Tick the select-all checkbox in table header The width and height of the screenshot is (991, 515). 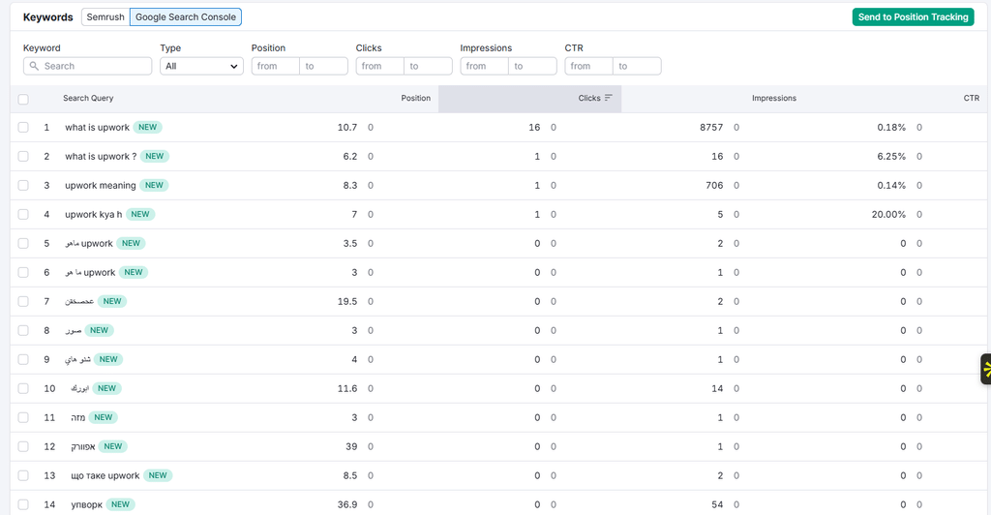click(23, 99)
